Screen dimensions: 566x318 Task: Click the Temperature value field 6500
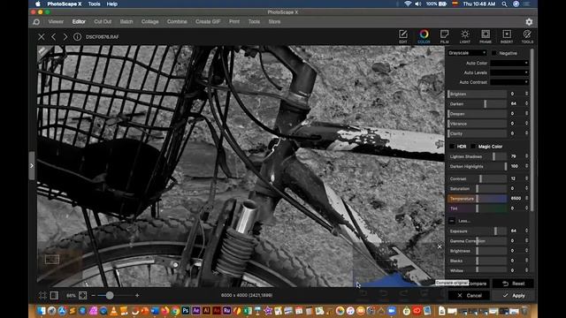pyautogui.click(x=516, y=198)
